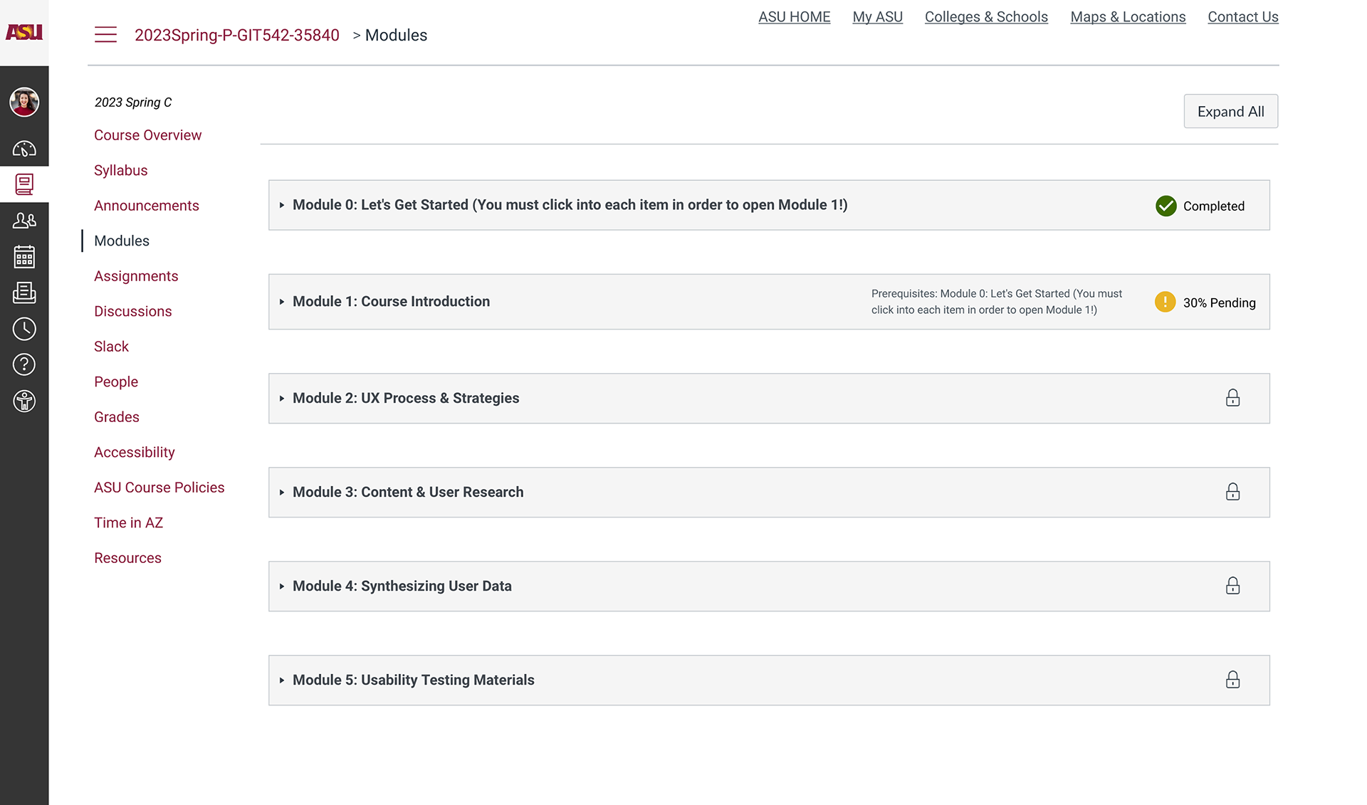
Task: Open the History clock icon
Action: tap(24, 329)
